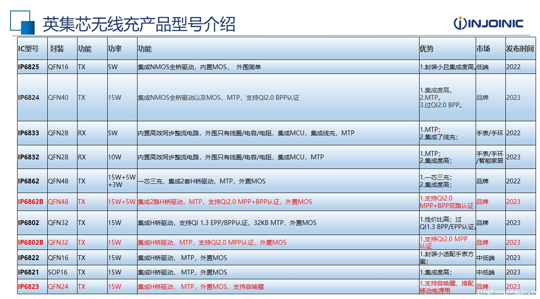Click advantage cell 1.封装小且集成度高
Image resolution: width=540 pixels, height=299 pixels.
tap(448, 67)
